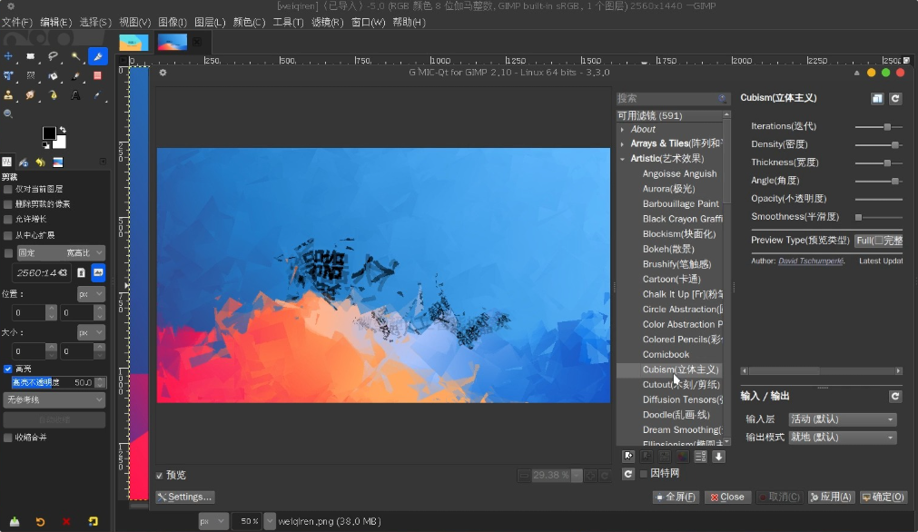Select the Fuzzy Select magic wand tool
This screenshot has height=532, width=918.
coord(75,56)
